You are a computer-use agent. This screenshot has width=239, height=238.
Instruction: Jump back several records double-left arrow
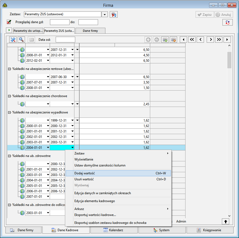click(192, 40)
